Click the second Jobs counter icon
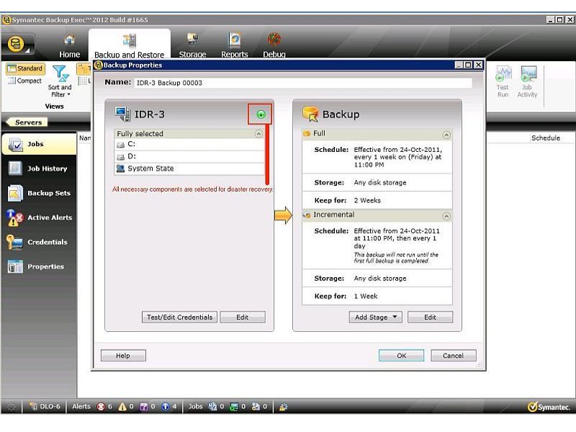 coord(234,407)
